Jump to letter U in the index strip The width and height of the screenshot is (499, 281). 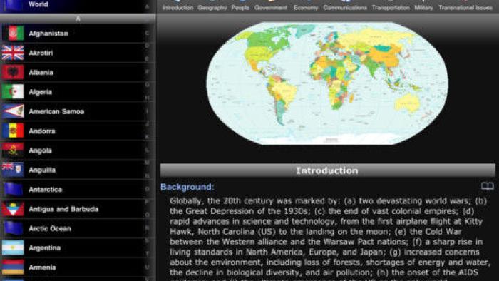click(x=147, y=267)
